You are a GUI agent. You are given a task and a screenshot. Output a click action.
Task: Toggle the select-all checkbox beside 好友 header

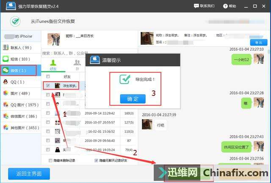pos(48,76)
